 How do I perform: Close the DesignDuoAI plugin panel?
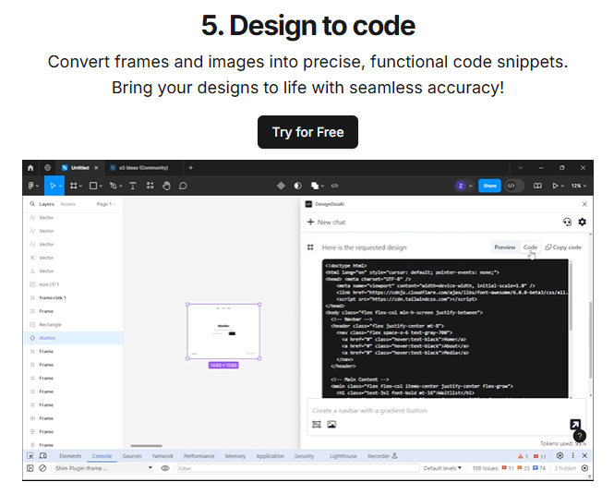click(x=584, y=204)
